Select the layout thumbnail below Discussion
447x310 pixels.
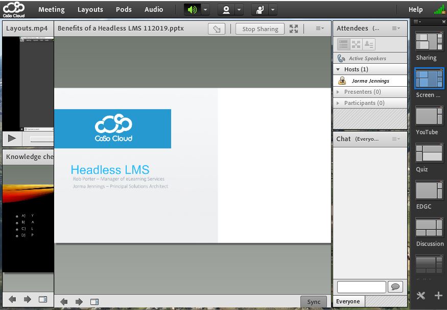tap(429, 265)
